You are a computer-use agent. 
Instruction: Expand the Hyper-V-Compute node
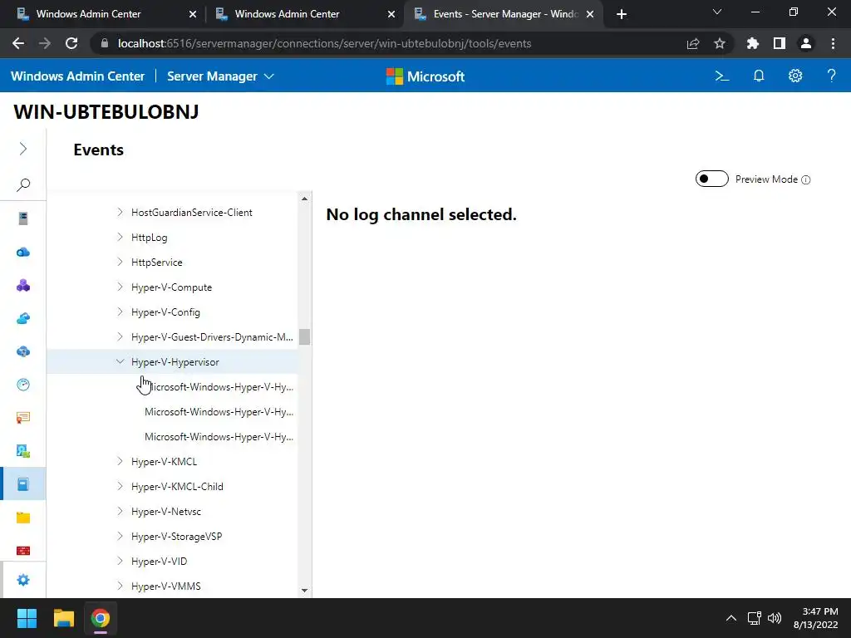point(120,287)
